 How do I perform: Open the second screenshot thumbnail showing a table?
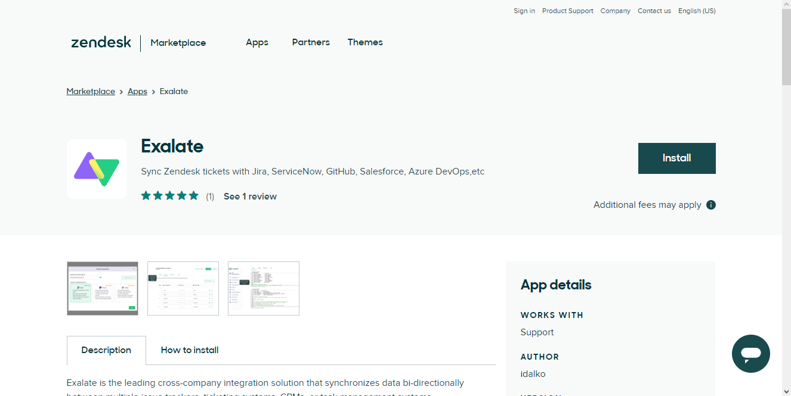tap(183, 288)
